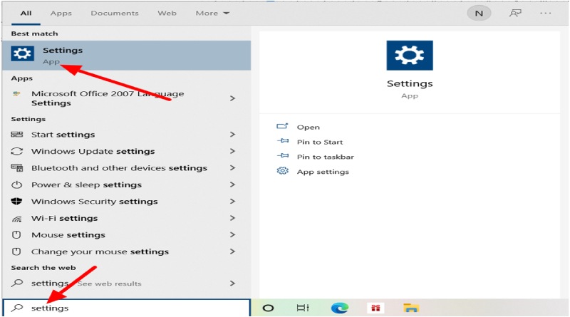Expand arrow next to Start settings

point(233,135)
